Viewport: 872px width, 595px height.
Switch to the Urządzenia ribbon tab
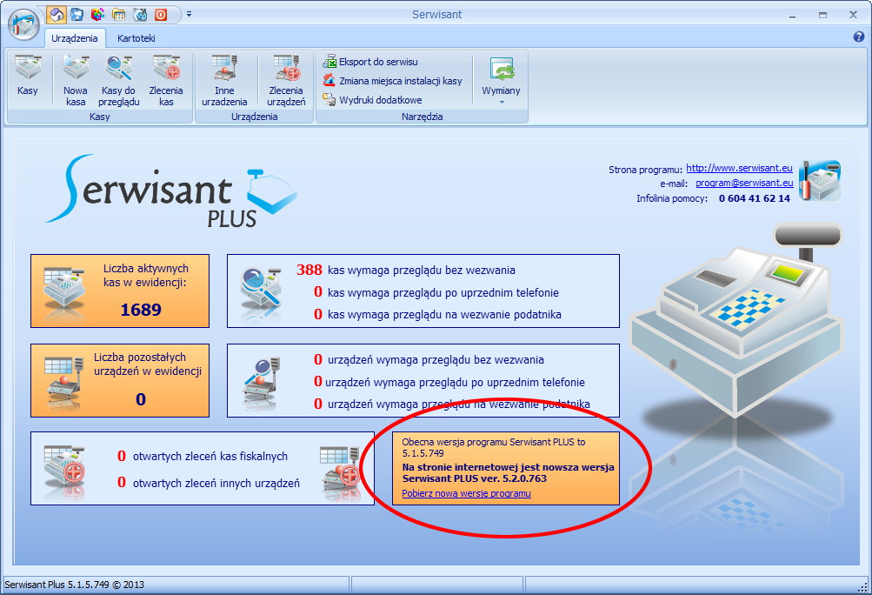pos(75,38)
